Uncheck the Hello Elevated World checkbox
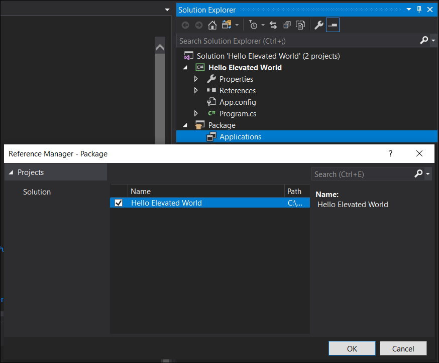This screenshot has width=439, height=363. (x=119, y=203)
